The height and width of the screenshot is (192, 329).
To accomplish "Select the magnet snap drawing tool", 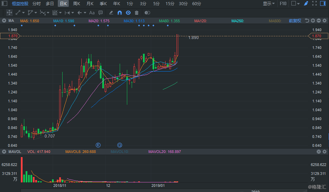I will pyautogui.click(x=120, y=13).
